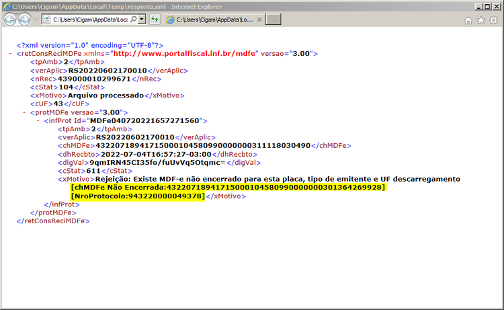Close the Internet Explorer window
The image size is (504, 310).
(x=497, y=7)
